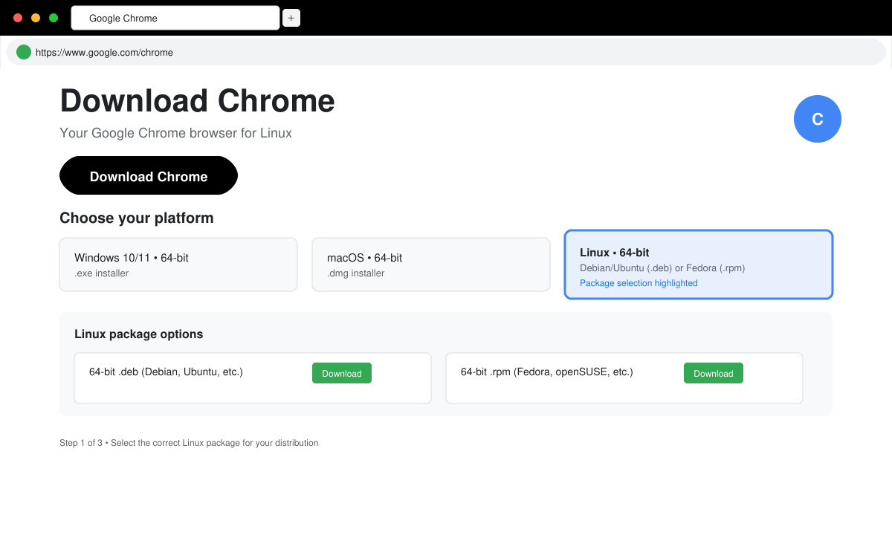Select the Google Chrome browser tab

click(x=175, y=18)
